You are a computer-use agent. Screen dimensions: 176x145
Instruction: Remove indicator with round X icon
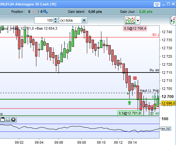(13, 120)
